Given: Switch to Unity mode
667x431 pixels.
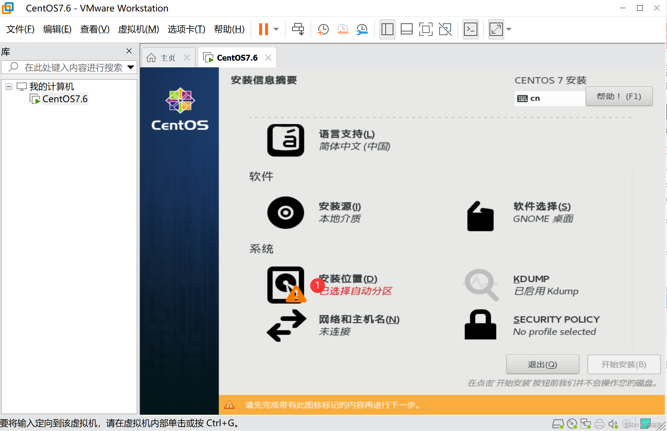Looking at the screenshot, I should click(445, 29).
